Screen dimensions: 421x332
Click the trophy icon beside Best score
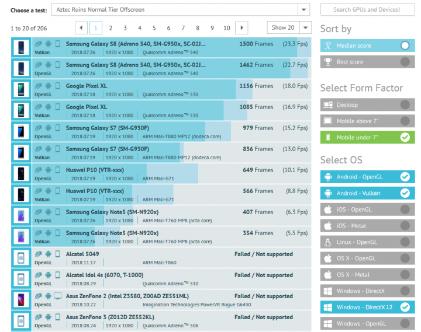328,62
